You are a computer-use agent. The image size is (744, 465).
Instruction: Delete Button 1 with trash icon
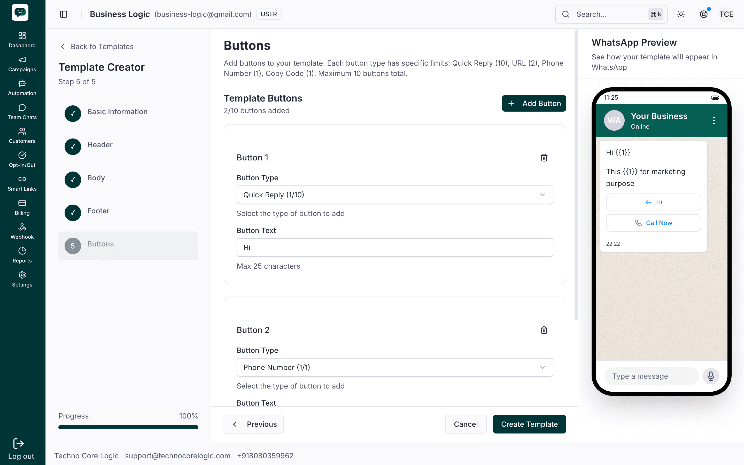tap(544, 158)
